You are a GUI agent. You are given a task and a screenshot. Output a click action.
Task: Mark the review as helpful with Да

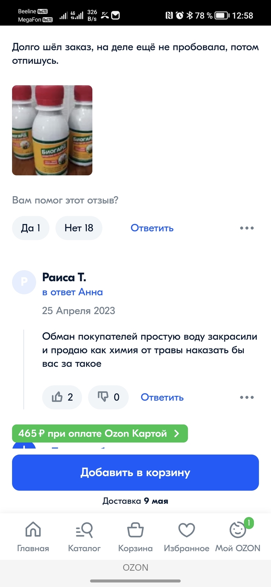(31, 228)
